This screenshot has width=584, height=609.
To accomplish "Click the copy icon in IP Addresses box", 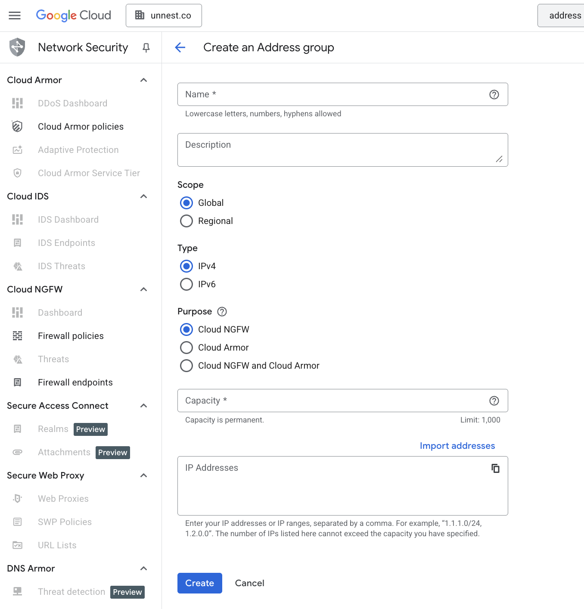I will (495, 468).
